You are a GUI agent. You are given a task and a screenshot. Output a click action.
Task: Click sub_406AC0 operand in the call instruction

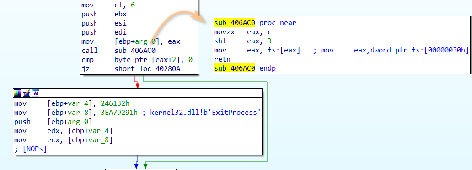135,51
